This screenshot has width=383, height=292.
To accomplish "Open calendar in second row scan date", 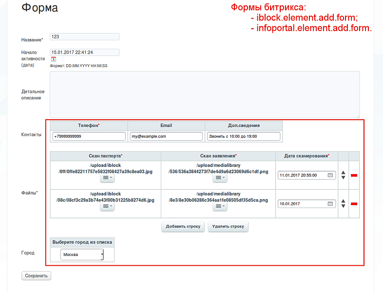I will click(330, 204).
